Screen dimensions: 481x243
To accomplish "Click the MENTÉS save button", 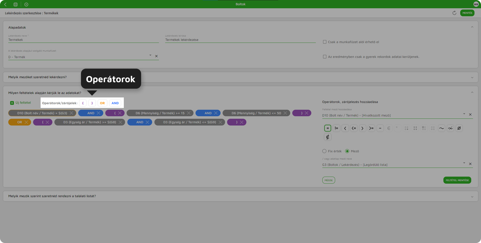I will click(x=467, y=13).
